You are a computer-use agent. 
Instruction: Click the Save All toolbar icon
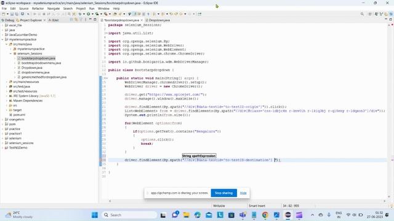(x=17, y=14)
